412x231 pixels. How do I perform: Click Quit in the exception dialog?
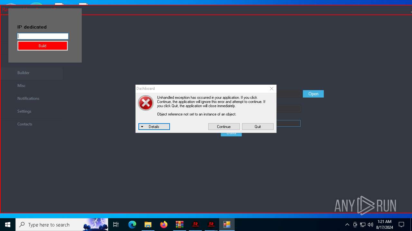pos(258,127)
